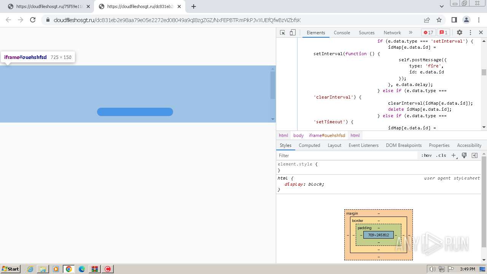Image resolution: width=487 pixels, height=274 pixels.
Task: Click the blue loading bar in iframe
Action: click(x=135, y=112)
